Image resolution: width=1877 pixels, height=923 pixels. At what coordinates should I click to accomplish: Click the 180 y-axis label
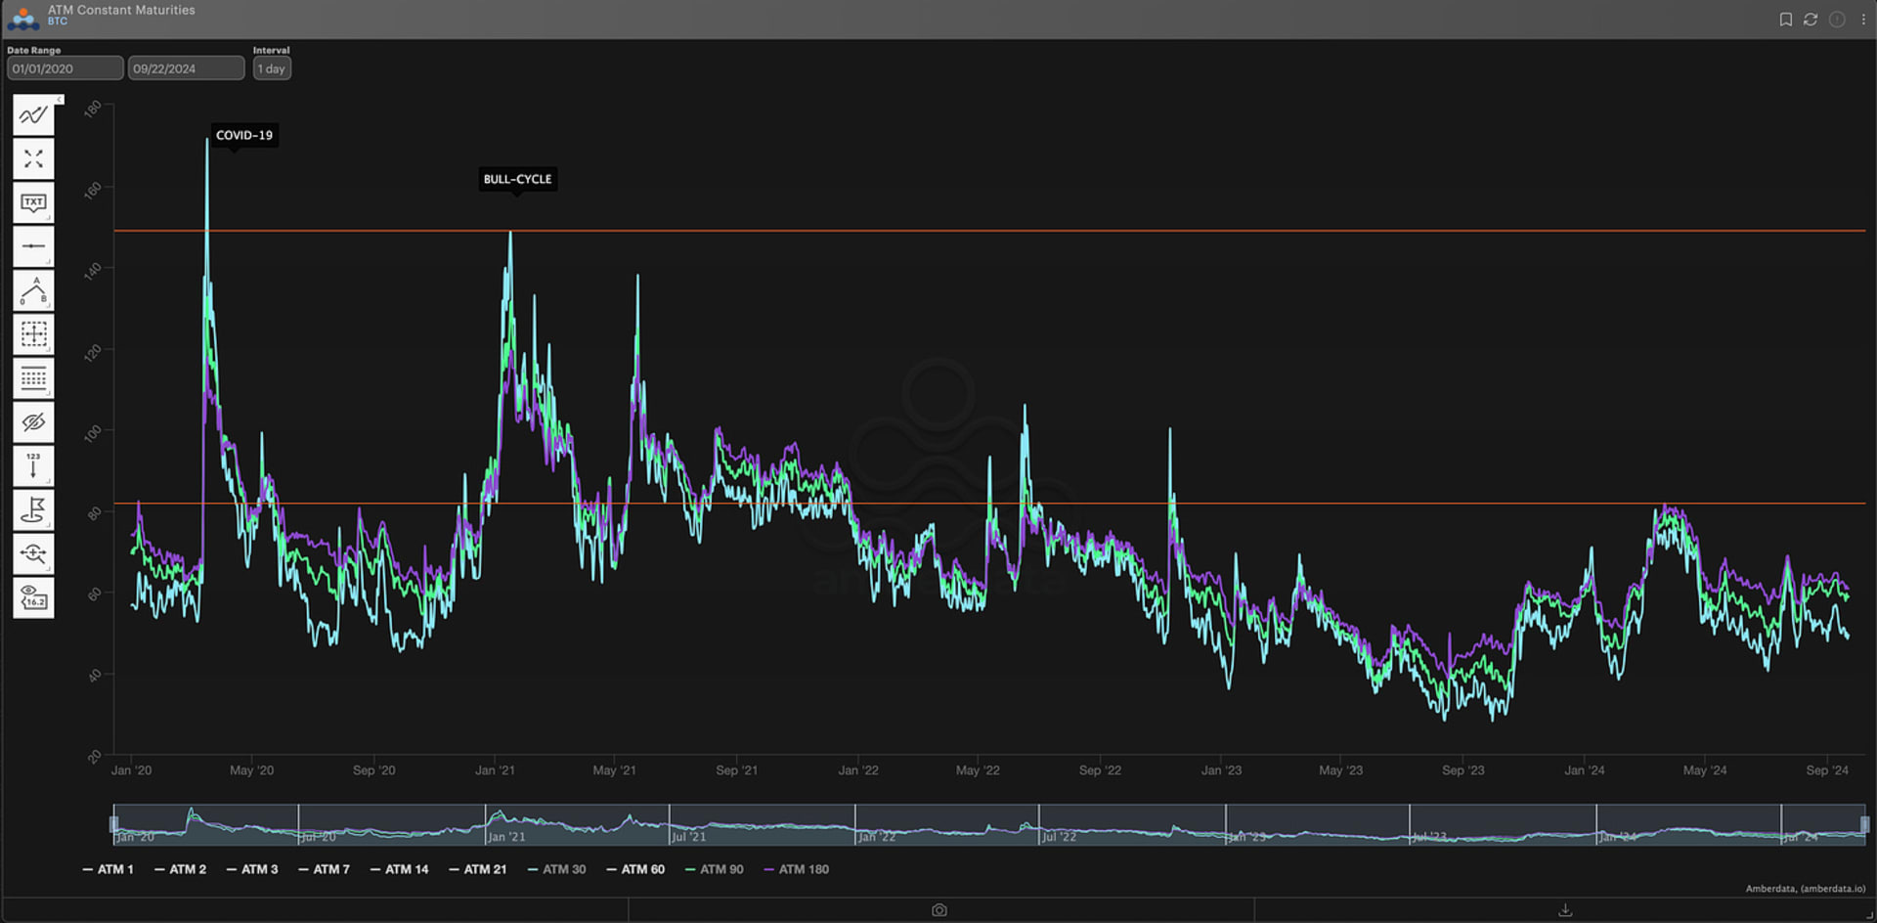click(93, 110)
